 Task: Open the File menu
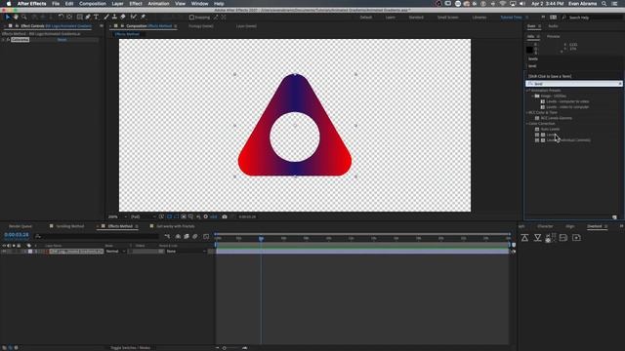click(x=56, y=4)
